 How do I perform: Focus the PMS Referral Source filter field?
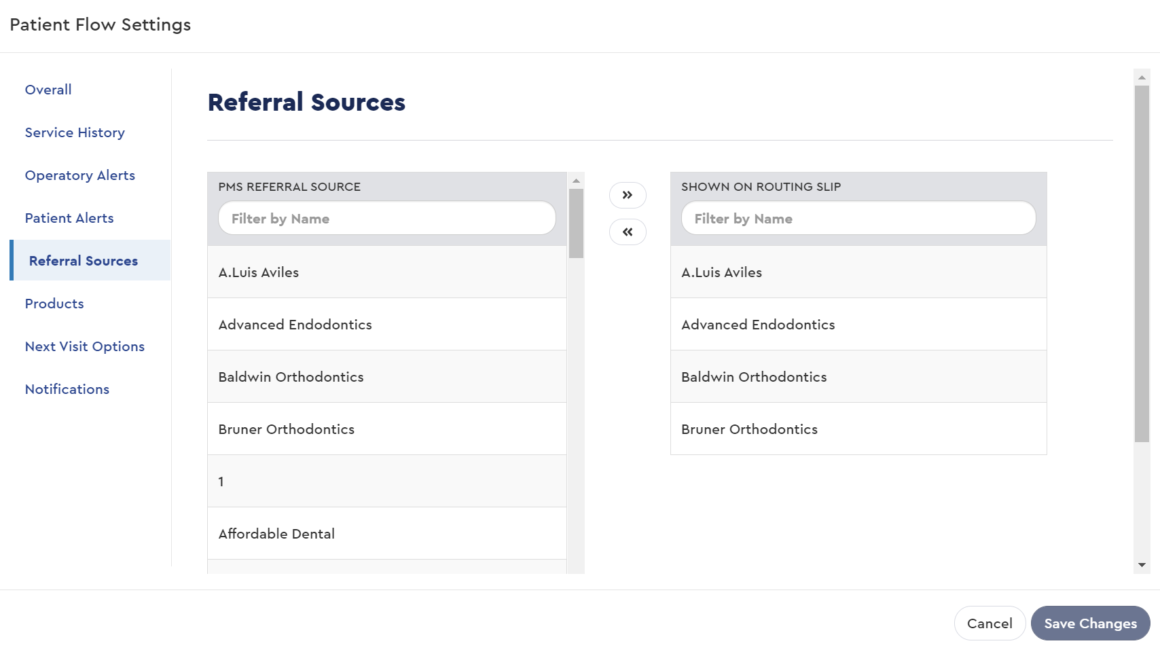[387, 218]
